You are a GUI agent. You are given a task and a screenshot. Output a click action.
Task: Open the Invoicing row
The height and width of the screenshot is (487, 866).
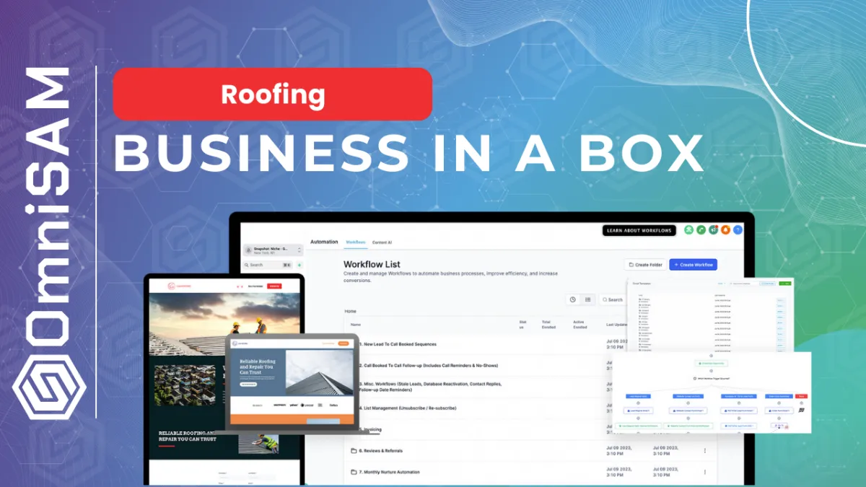coord(370,429)
